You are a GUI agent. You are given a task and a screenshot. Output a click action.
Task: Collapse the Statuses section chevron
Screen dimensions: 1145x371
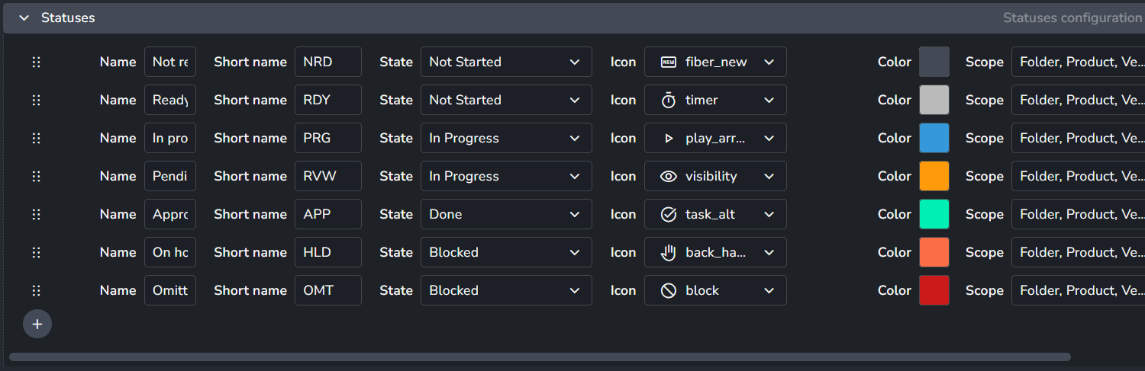pos(24,18)
